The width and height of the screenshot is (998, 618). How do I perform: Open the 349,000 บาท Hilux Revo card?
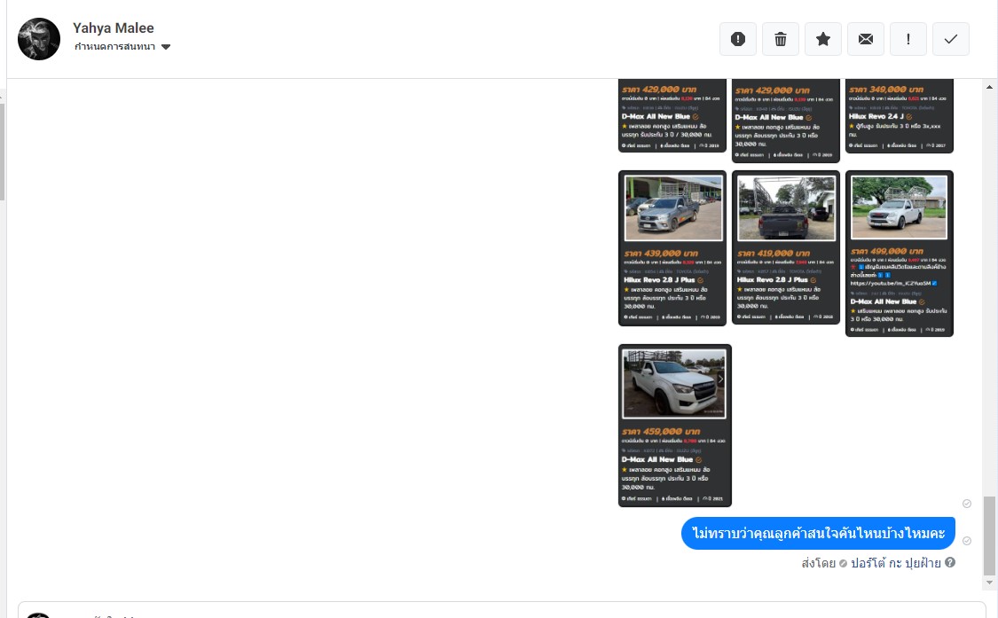pos(900,116)
